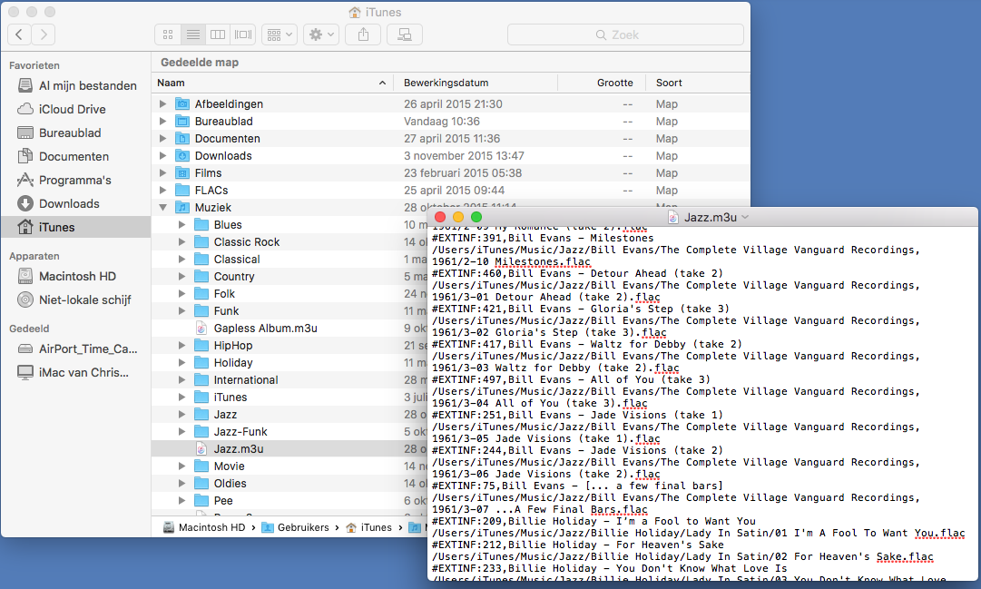Go back with the left arrow button
This screenshot has width=981, height=589.
click(x=20, y=34)
